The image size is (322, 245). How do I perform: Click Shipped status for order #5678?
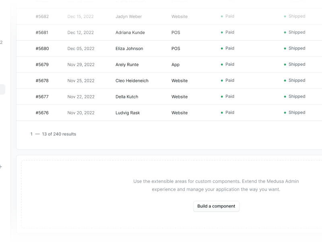coord(295,80)
